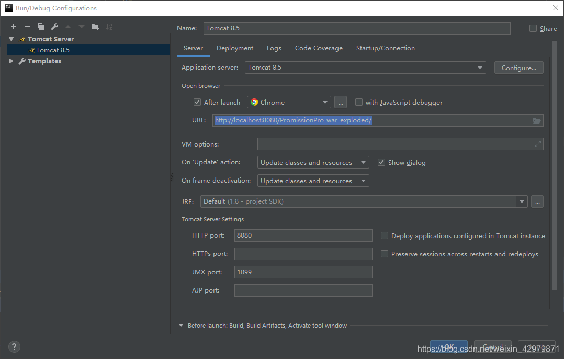Copy the configuration using the duplicate icon
Image resolution: width=564 pixels, height=359 pixels.
[41, 27]
